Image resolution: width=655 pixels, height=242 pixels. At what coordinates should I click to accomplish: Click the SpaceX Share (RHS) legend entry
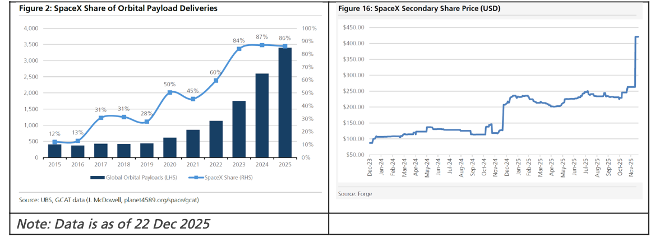(215, 178)
